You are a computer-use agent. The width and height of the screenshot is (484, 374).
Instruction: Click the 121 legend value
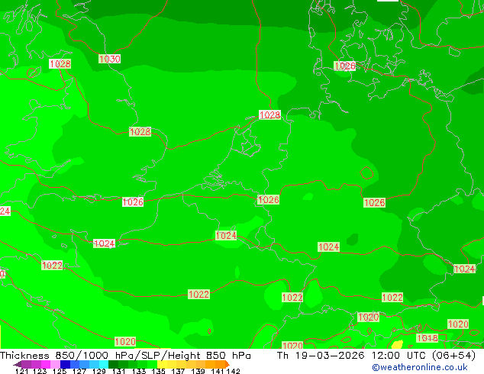[22, 371]
